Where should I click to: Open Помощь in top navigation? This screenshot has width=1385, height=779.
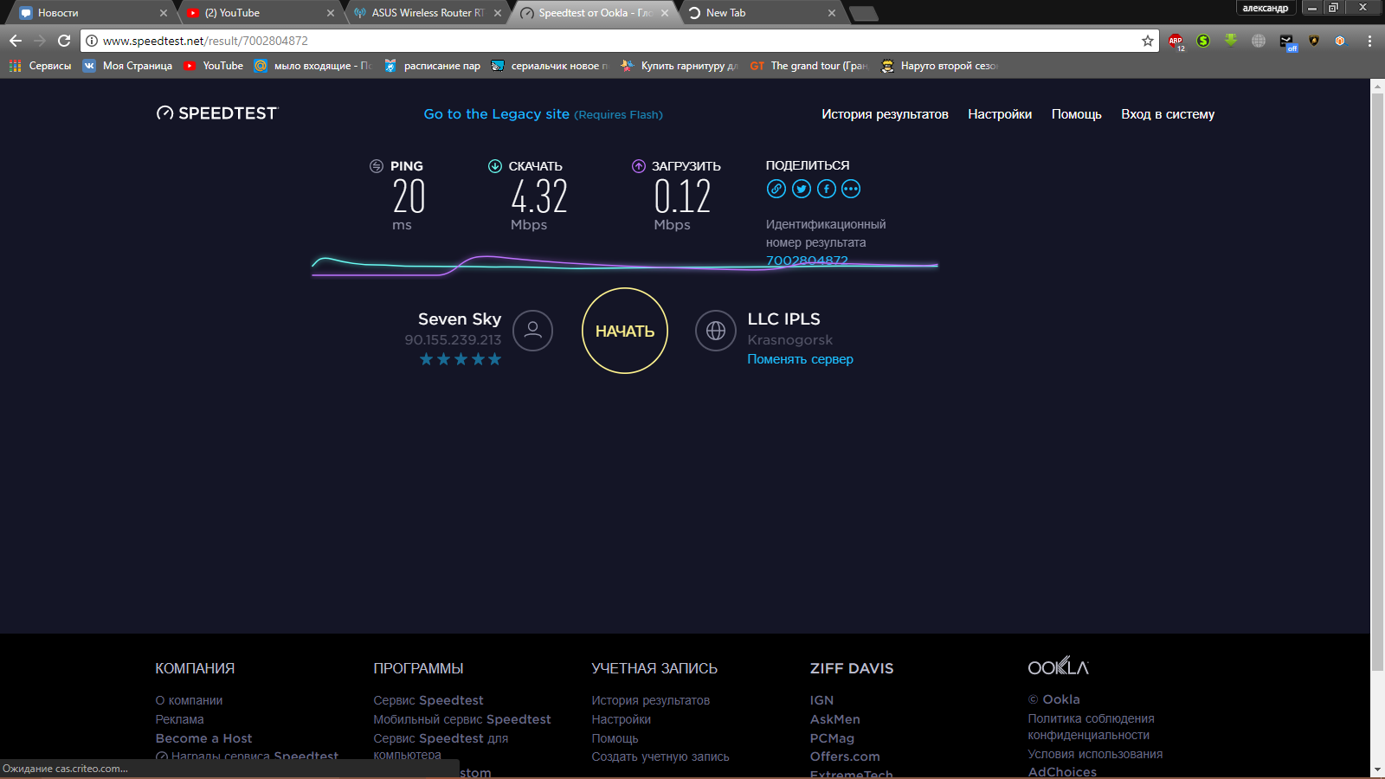(x=1076, y=114)
